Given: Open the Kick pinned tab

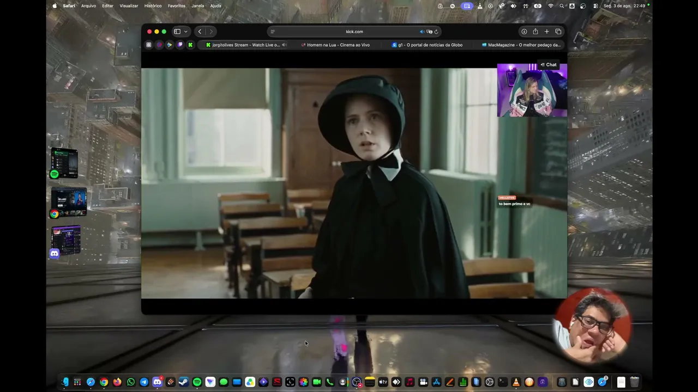Looking at the screenshot, I should 190,45.
